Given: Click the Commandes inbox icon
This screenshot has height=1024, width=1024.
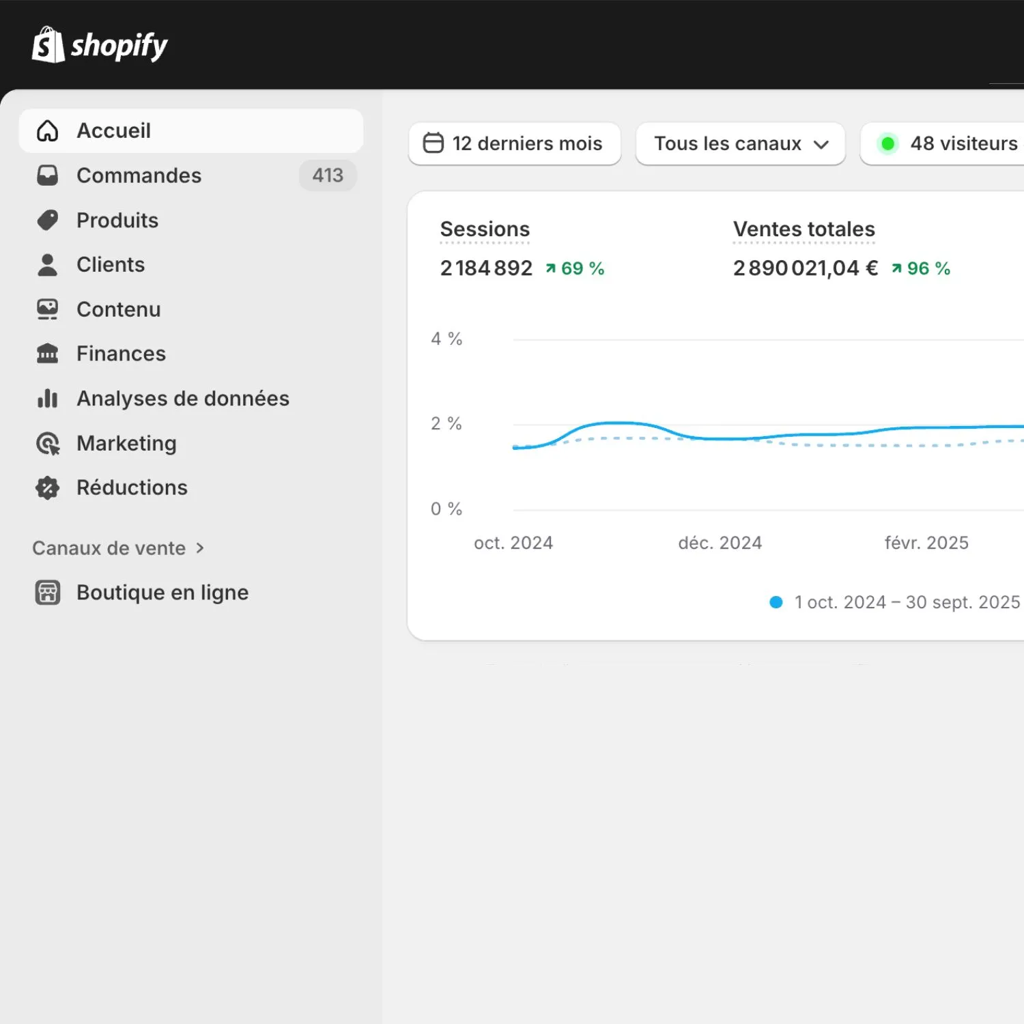Looking at the screenshot, I should click(x=47, y=175).
